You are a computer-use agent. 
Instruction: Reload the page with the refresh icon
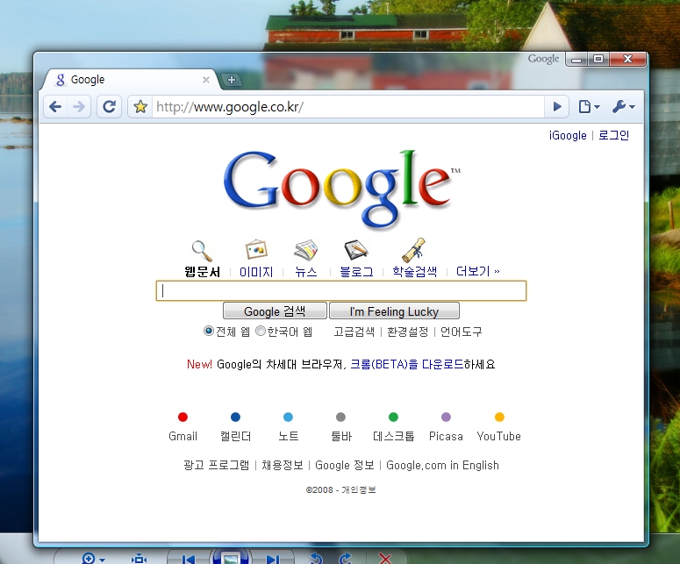[x=109, y=107]
